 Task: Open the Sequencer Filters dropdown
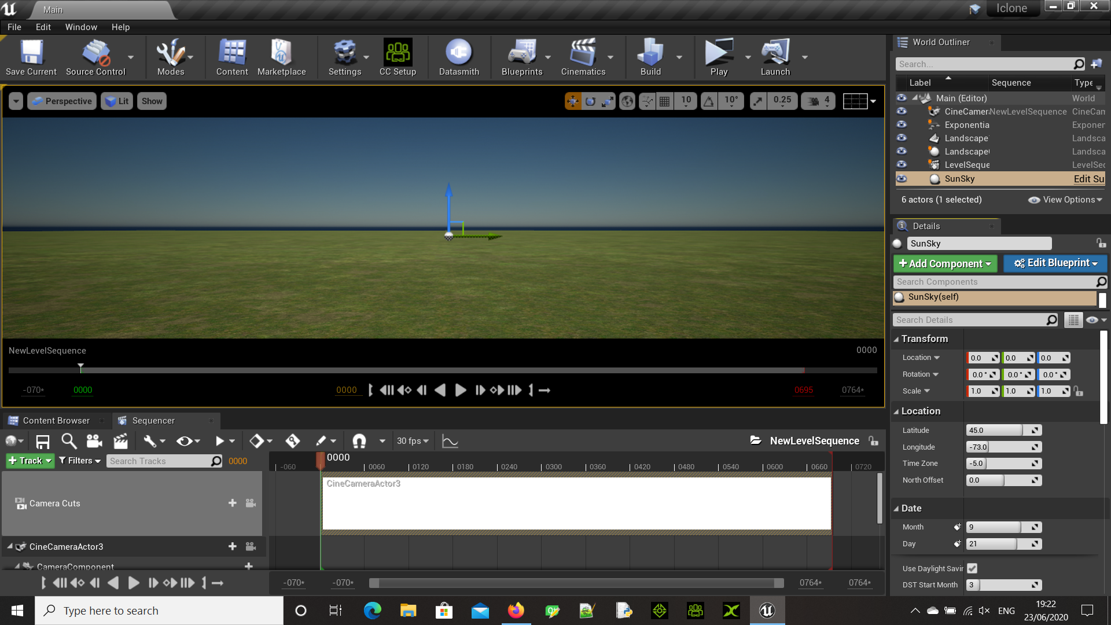coord(80,461)
